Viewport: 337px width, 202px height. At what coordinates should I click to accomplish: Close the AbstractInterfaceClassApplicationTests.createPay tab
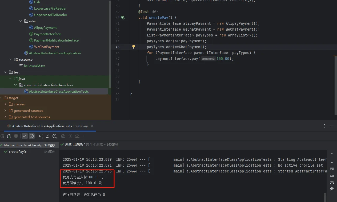pos(92,126)
